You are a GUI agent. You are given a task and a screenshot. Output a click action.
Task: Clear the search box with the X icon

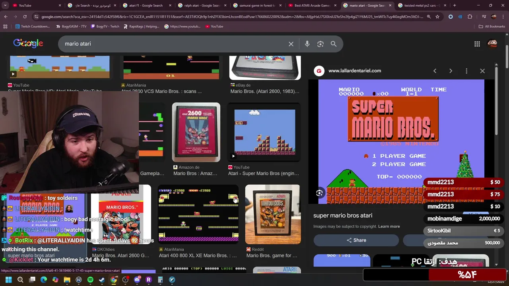[291, 44]
